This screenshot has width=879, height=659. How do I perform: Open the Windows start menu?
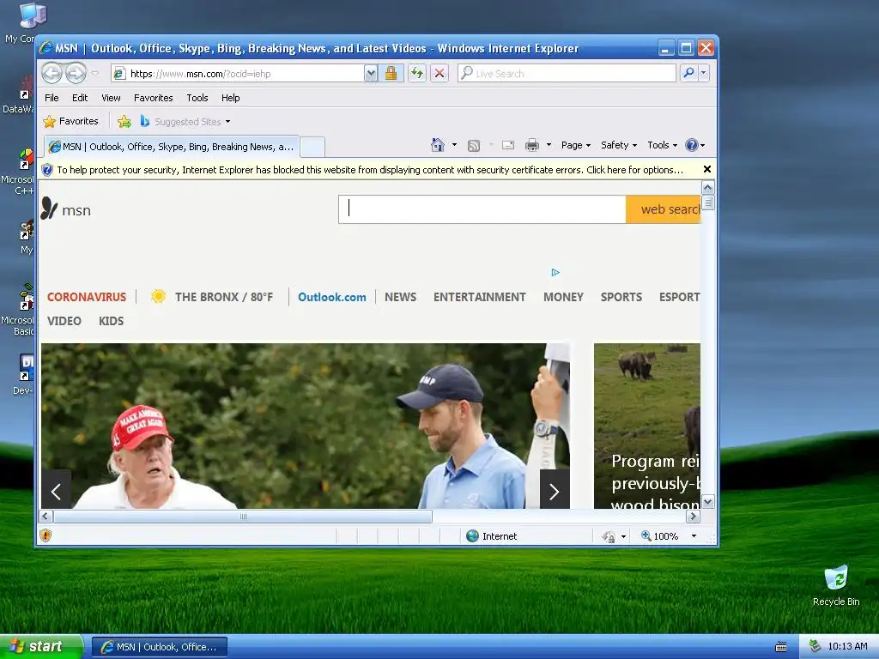click(x=41, y=647)
